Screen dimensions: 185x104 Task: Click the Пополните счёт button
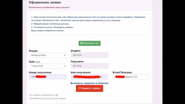[90, 43]
